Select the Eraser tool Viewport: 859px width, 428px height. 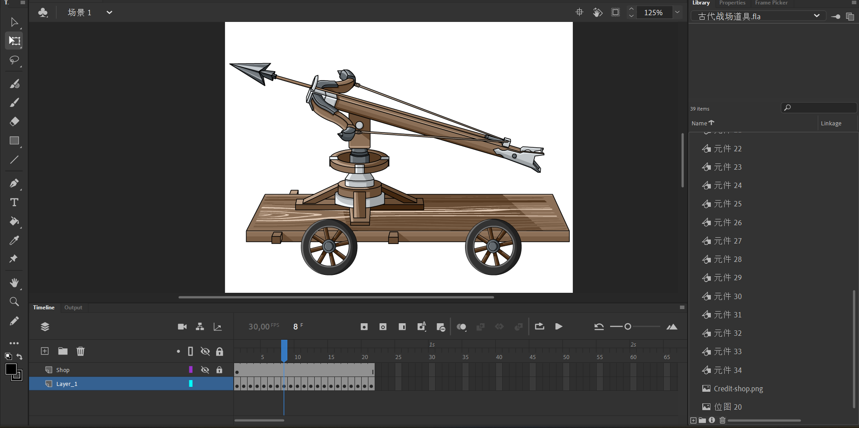(x=14, y=121)
